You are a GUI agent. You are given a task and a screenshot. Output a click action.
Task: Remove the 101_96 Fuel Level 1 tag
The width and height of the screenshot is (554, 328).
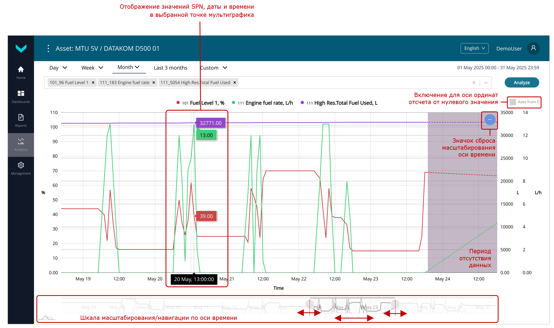pyautogui.click(x=93, y=83)
